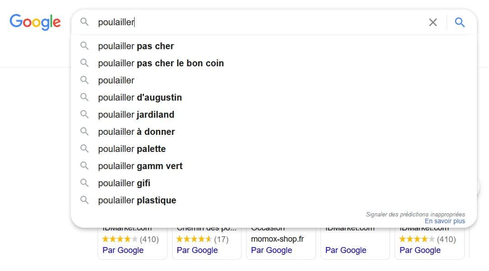489x271 pixels.
Task: Choose the 'poulailler à donner' suggestion
Action: [136, 132]
